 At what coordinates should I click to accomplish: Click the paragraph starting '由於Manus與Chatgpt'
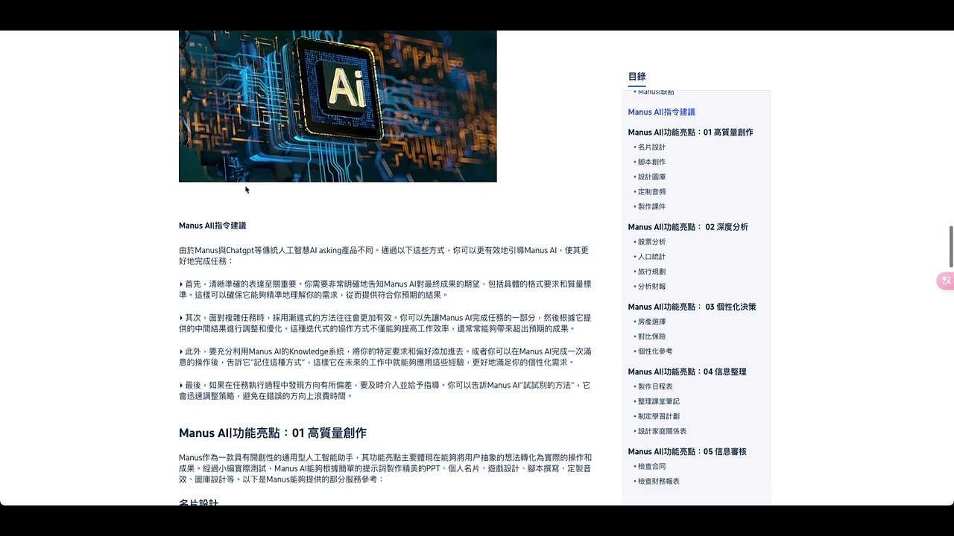tap(385, 256)
